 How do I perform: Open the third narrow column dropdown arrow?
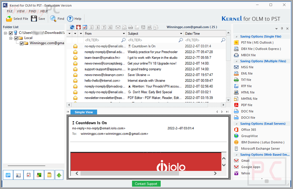tap(81, 34)
